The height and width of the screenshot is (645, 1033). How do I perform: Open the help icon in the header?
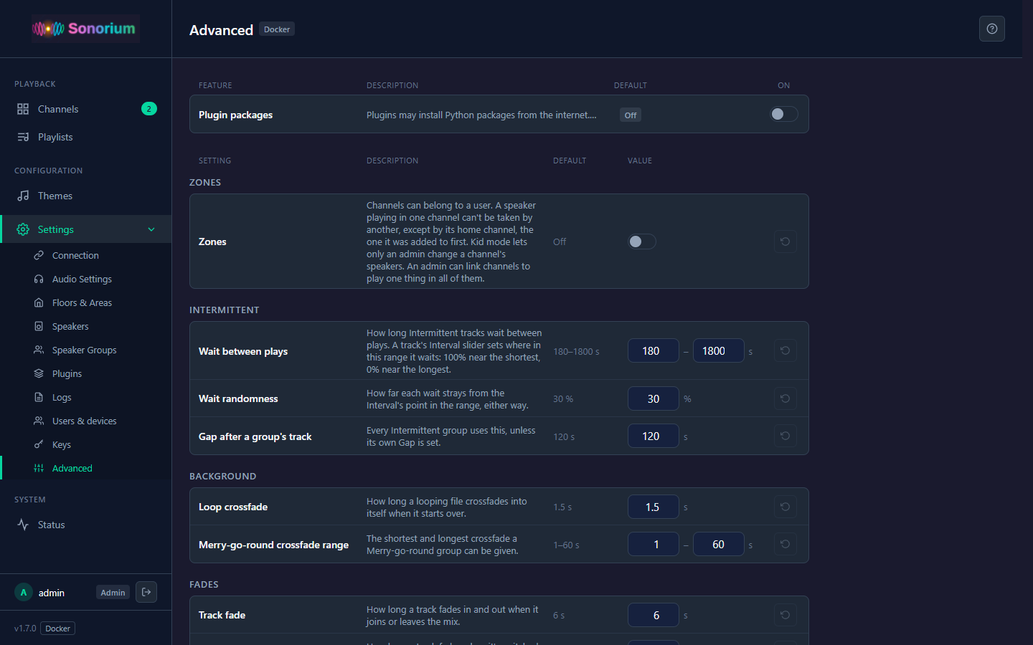(991, 29)
